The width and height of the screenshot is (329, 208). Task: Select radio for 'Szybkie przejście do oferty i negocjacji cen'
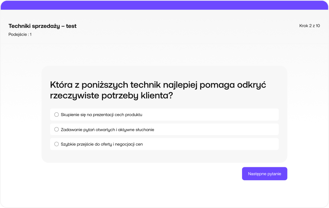point(56,144)
